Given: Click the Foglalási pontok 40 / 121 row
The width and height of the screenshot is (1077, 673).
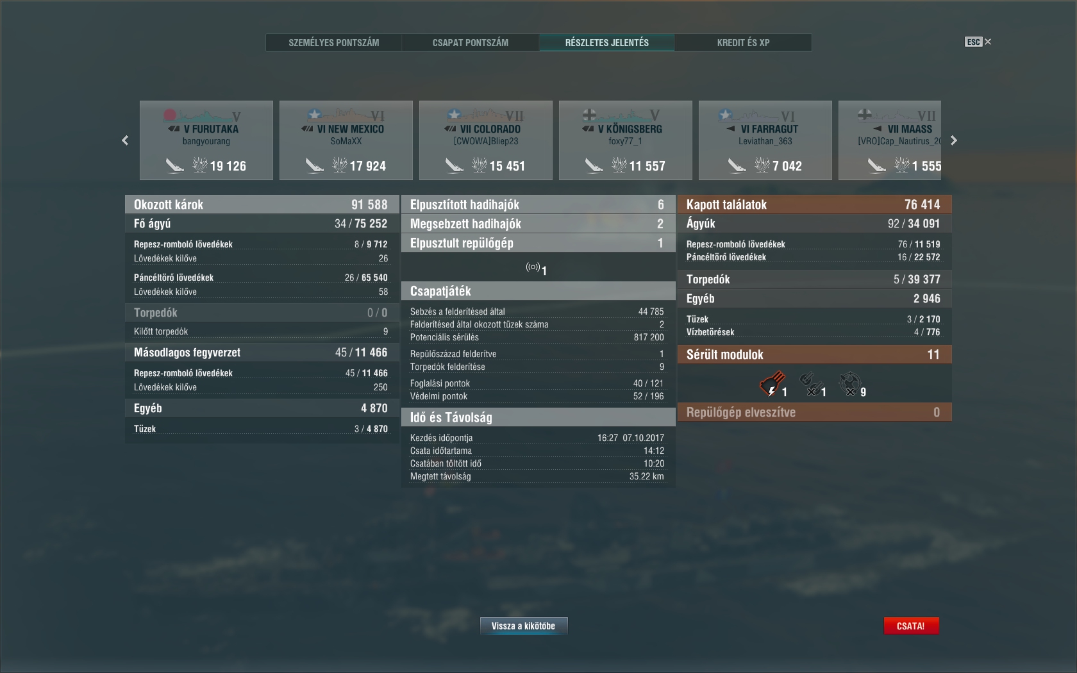Looking at the screenshot, I should pos(537,383).
